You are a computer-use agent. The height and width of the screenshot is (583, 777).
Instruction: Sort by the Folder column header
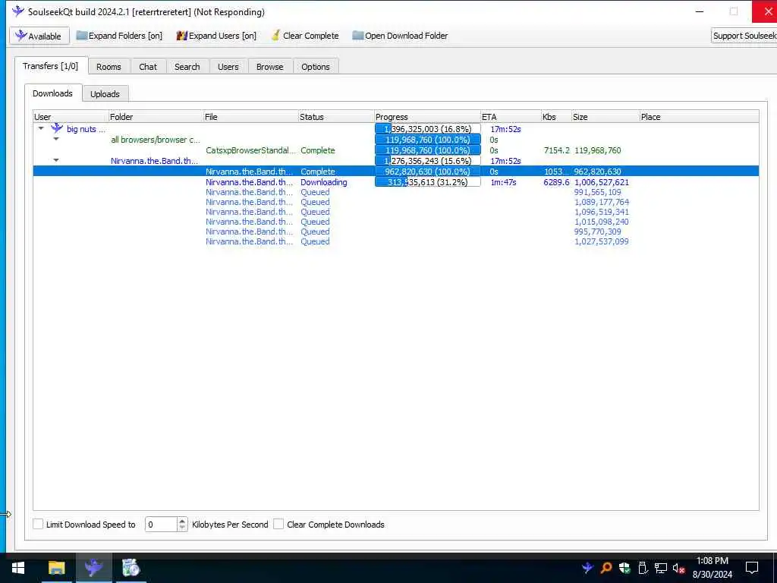click(x=156, y=117)
